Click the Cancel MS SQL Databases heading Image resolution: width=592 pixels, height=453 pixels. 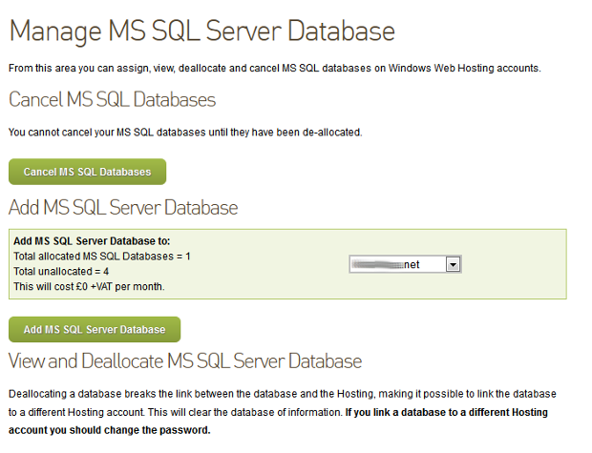112,99
